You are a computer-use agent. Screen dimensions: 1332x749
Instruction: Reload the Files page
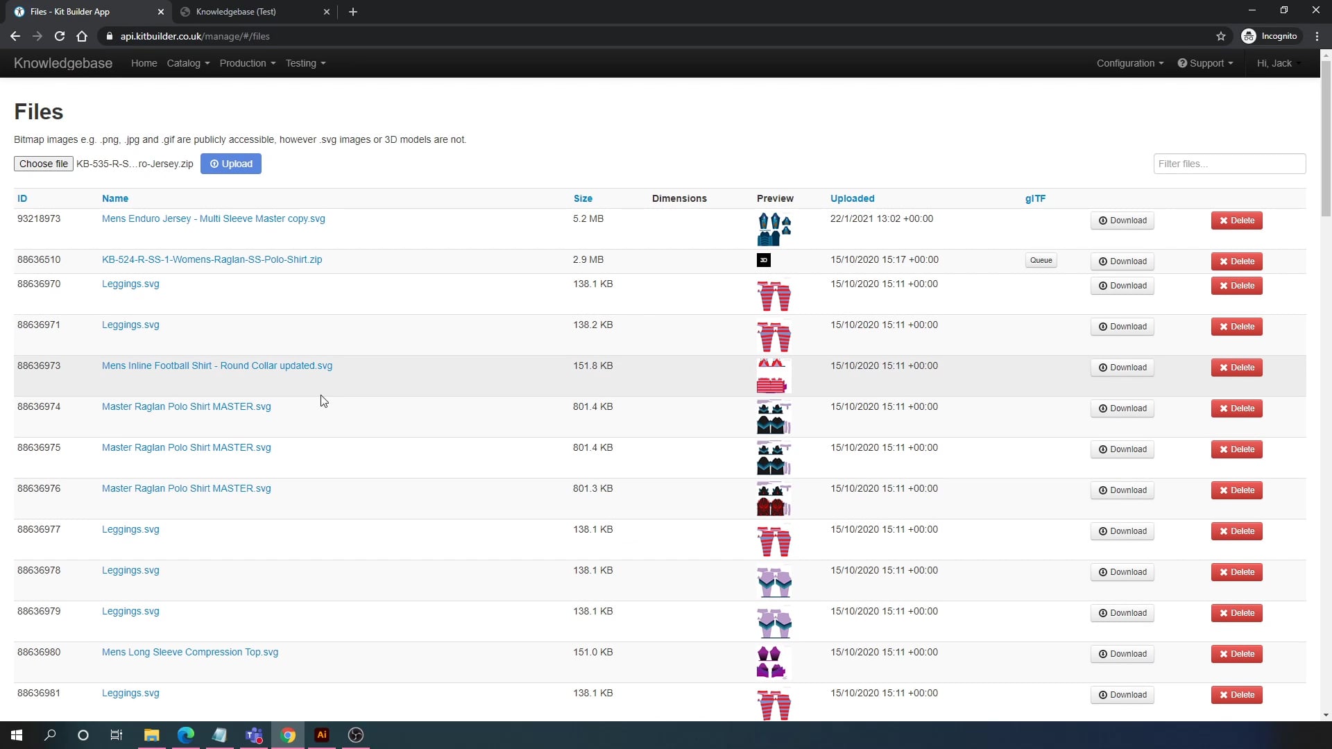click(60, 36)
